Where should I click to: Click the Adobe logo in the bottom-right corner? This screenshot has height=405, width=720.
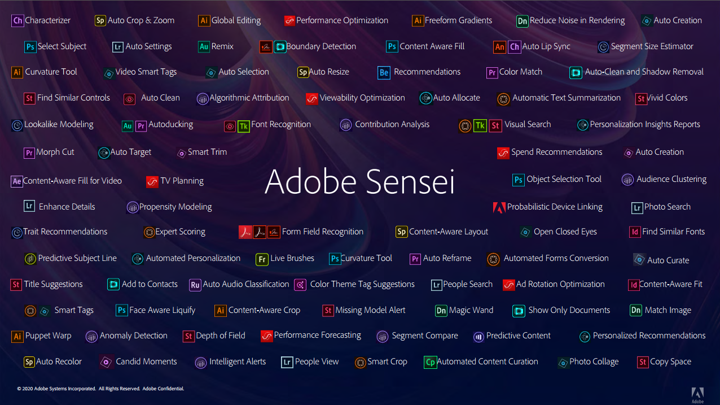[698, 394]
